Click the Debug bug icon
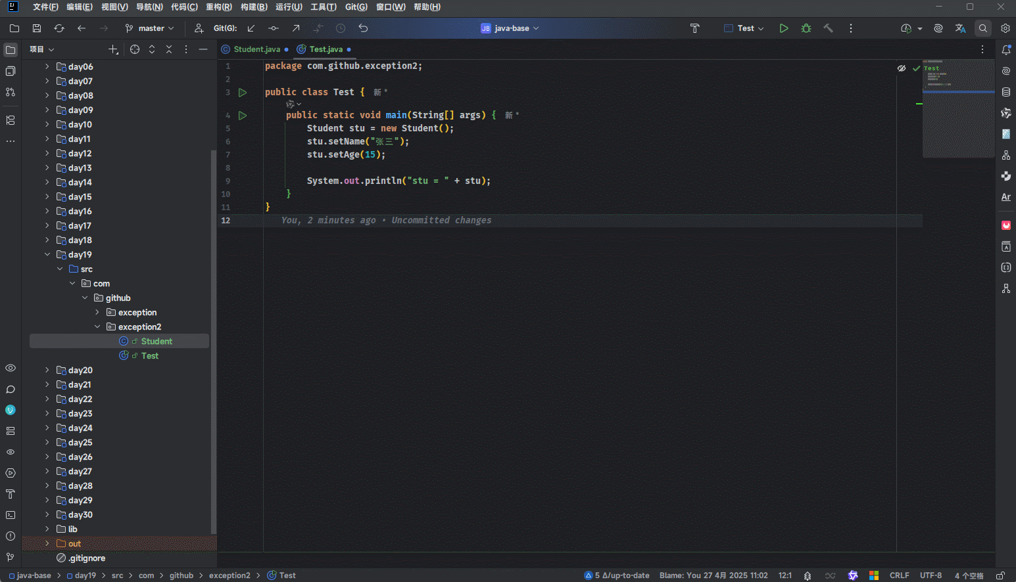Image resolution: width=1016 pixels, height=582 pixels. pos(806,28)
